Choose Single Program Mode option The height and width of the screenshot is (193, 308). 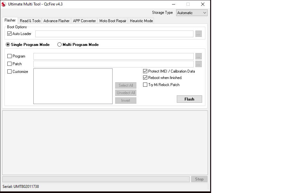pyautogui.click(x=8, y=45)
